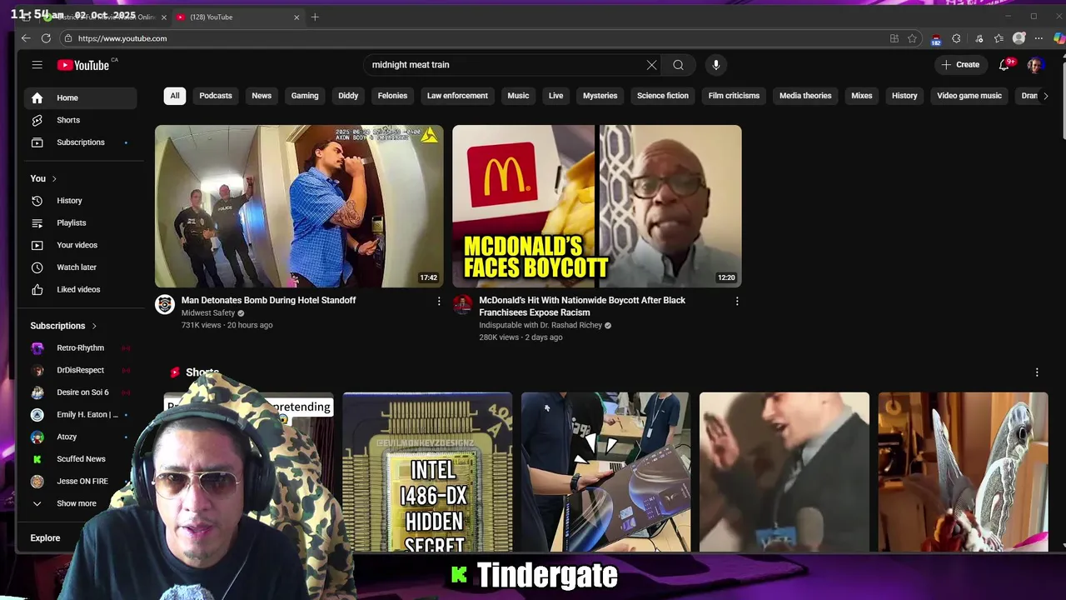Open the notifications bell

pyautogui.click(x=1004, y=65)
